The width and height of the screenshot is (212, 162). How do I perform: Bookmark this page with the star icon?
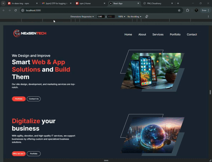pos(179,10)
